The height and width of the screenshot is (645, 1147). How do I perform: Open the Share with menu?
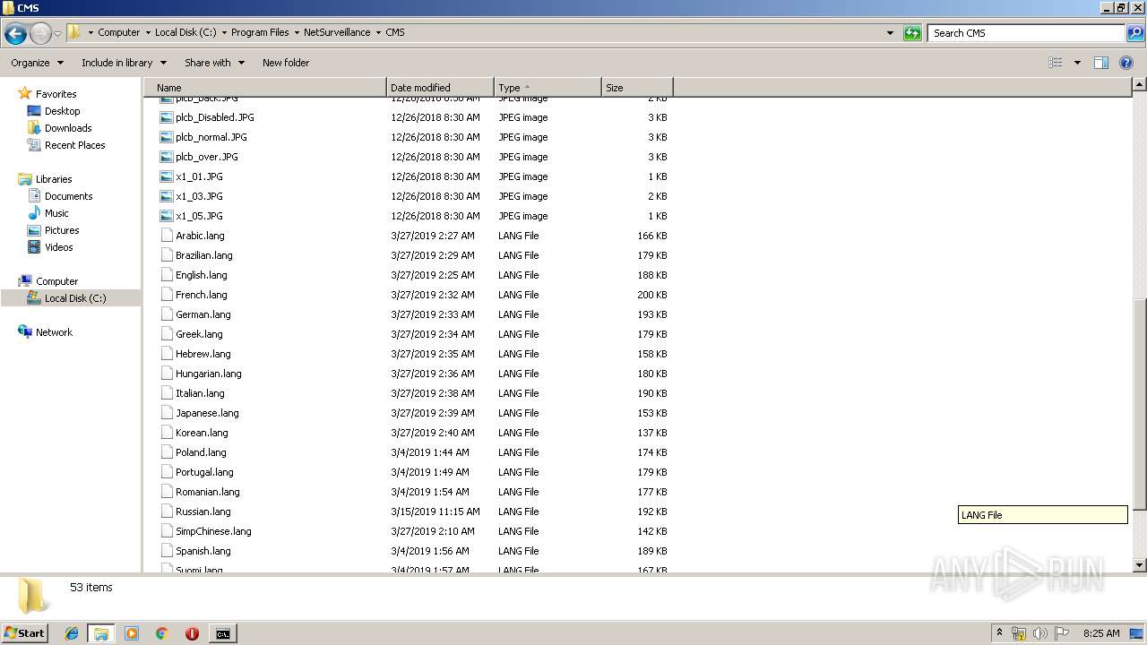click(214, 63)
